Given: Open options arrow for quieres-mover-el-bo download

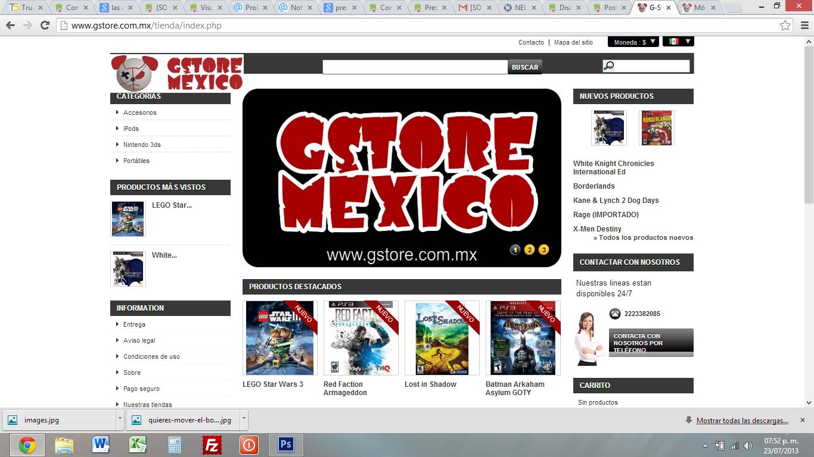Looking at the screenshot, I should click(x=244, y=420).
